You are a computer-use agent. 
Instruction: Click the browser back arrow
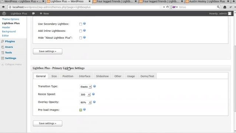(3, 7)
